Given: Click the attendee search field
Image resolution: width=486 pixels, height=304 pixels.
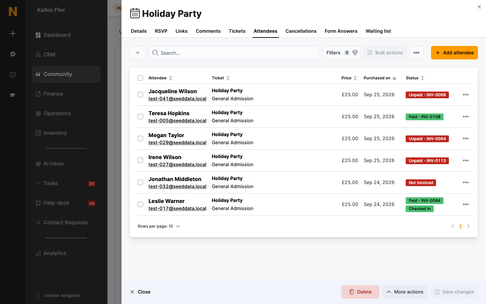Looking at the screenshot, I should (234, 53).
